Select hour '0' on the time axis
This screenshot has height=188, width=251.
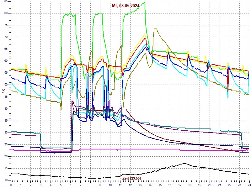click(11, 185)
